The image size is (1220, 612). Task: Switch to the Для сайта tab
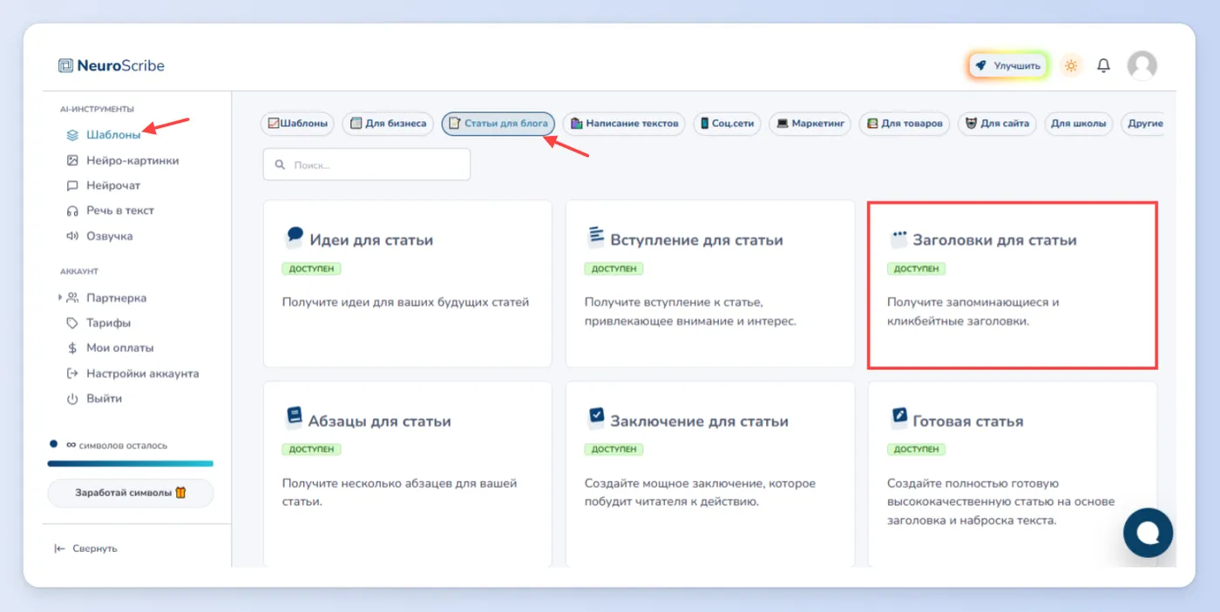[998, 124]
